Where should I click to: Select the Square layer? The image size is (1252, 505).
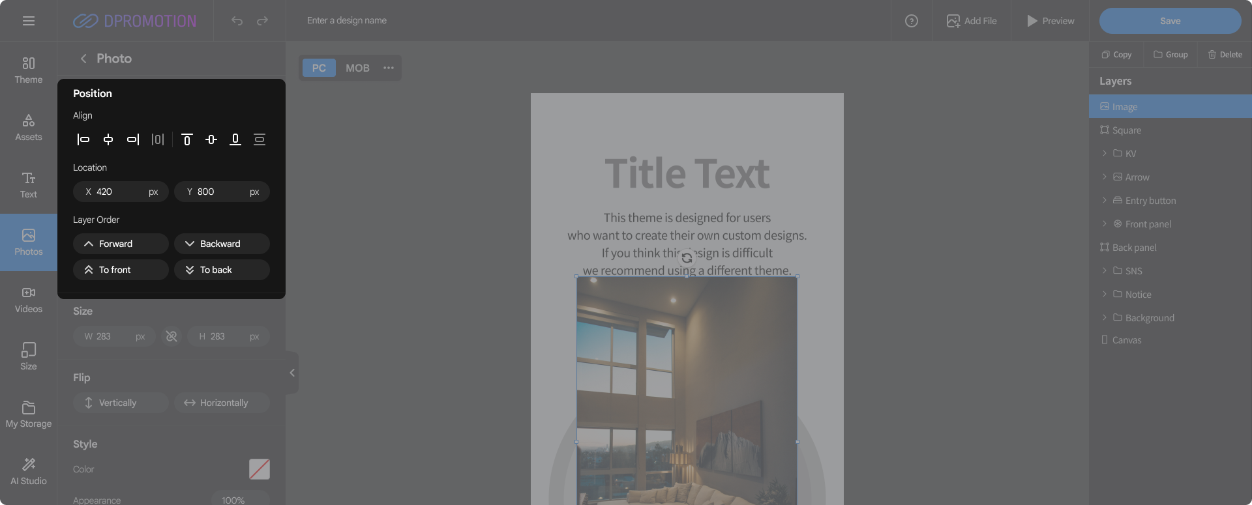(x=1170, y=130)
